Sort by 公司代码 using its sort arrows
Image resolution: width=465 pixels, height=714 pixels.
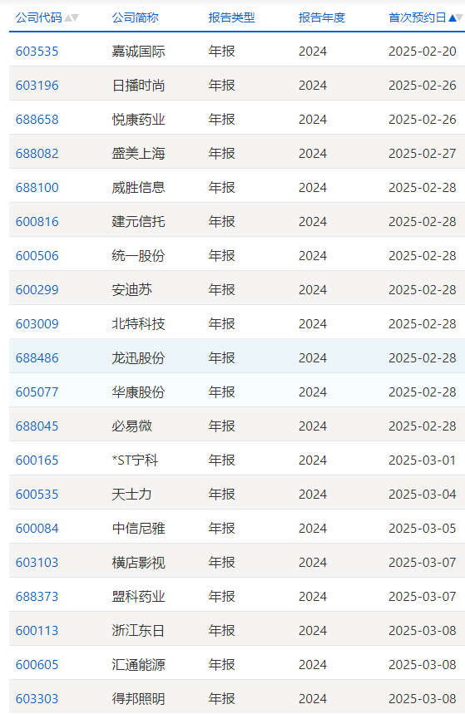pos(72,17)
